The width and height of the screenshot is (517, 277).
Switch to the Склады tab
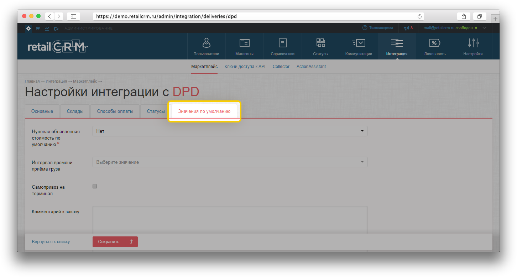point(75,111)
